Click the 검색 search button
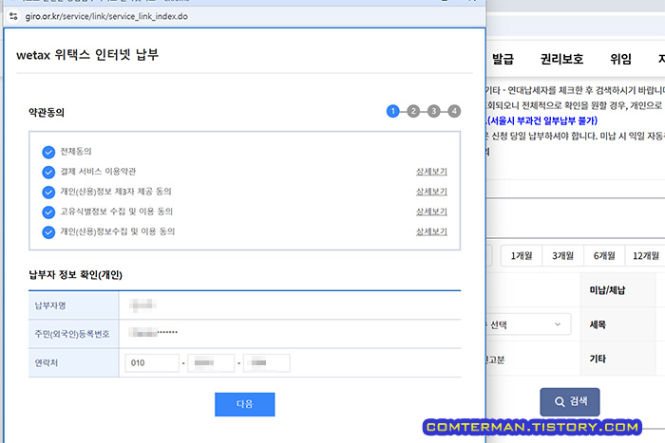 pyautogui.click(x=570, y=401)
